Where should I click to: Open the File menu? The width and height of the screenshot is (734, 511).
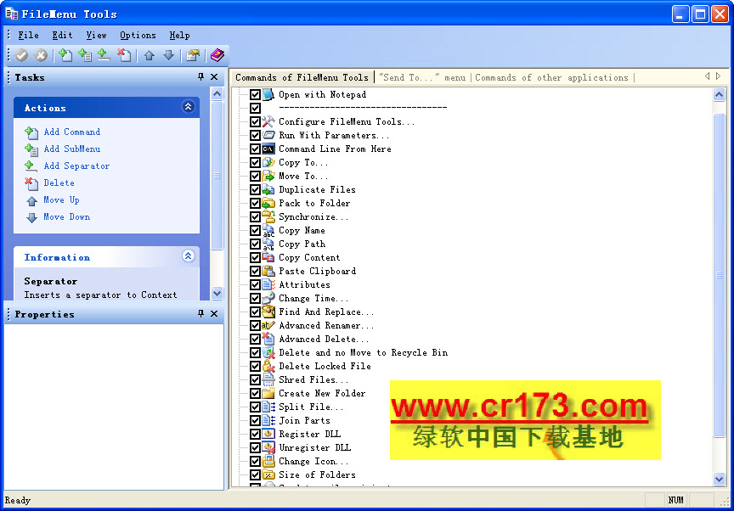click(x=28, y=36)
